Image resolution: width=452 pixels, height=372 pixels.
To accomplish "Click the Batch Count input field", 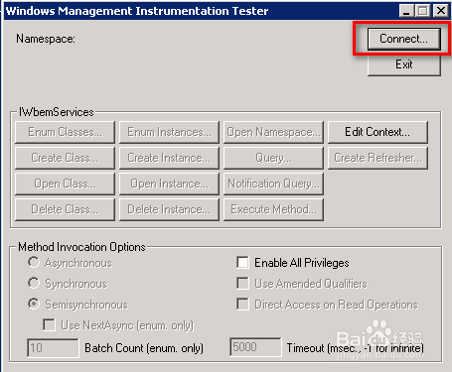I will click(x=53, y=347).
